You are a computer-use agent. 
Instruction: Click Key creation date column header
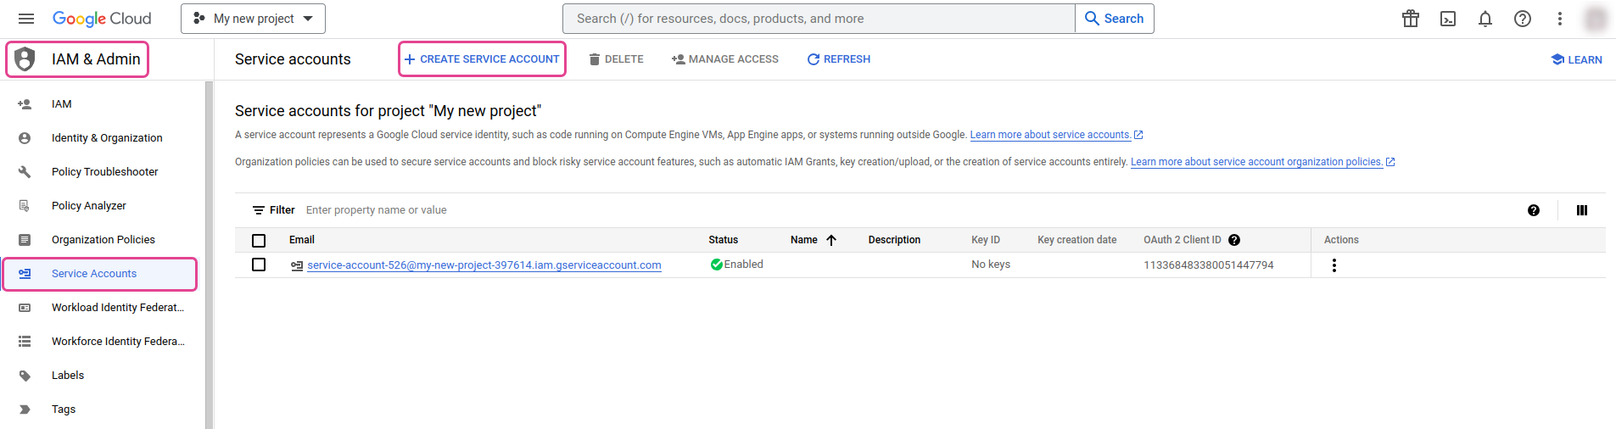(x=1077, y=240)
